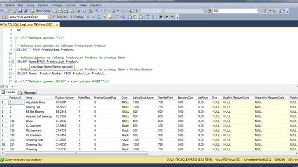Toggle Include Actual Execution Plan
Viewport: 298px width, 167px height.
(117, 17)
